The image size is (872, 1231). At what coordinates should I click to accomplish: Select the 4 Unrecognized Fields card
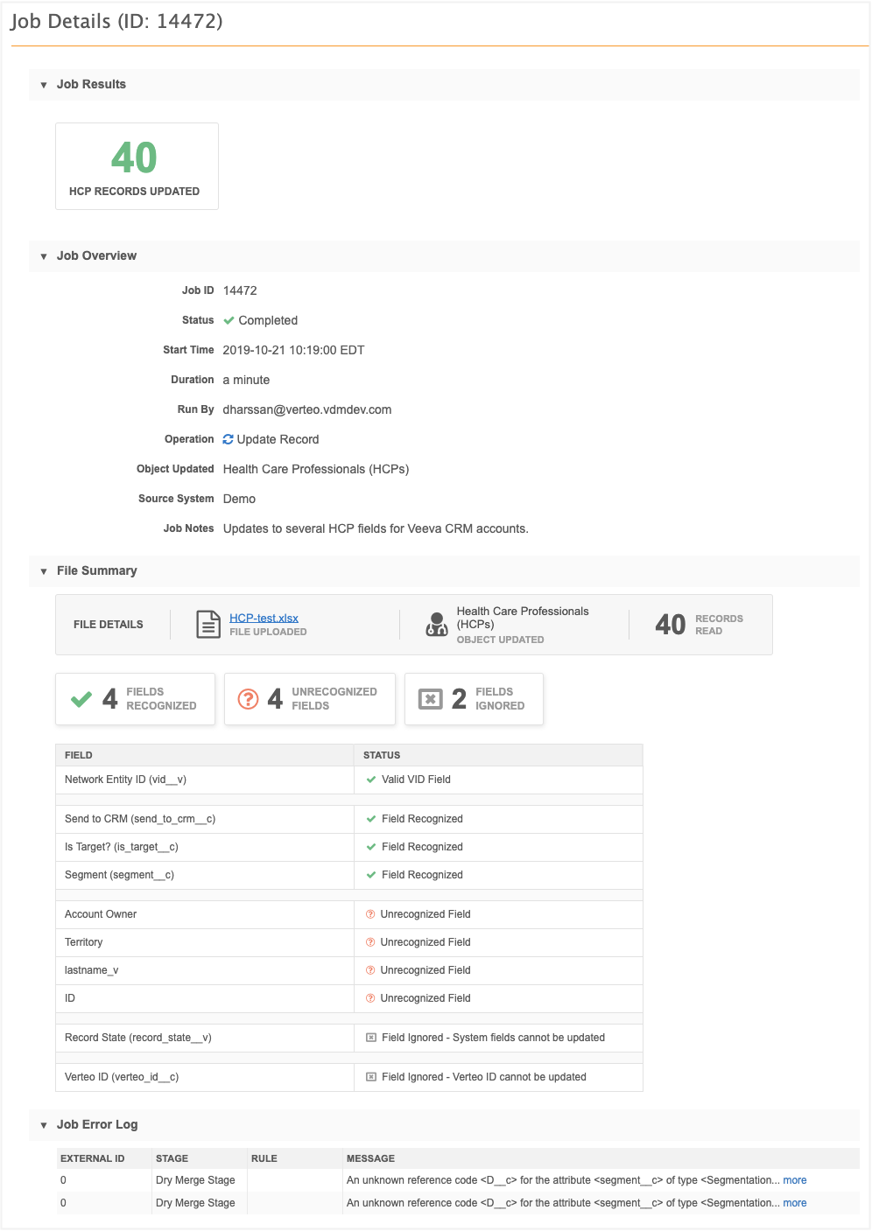[309, 699]
